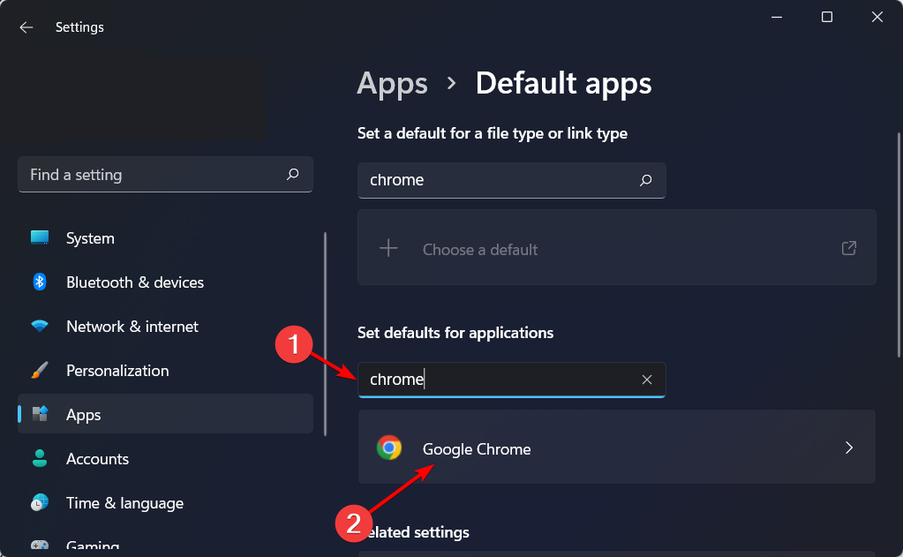903x557 pixels.
Task: Click the Set a default for a file type heading
Action: (493, 133)
